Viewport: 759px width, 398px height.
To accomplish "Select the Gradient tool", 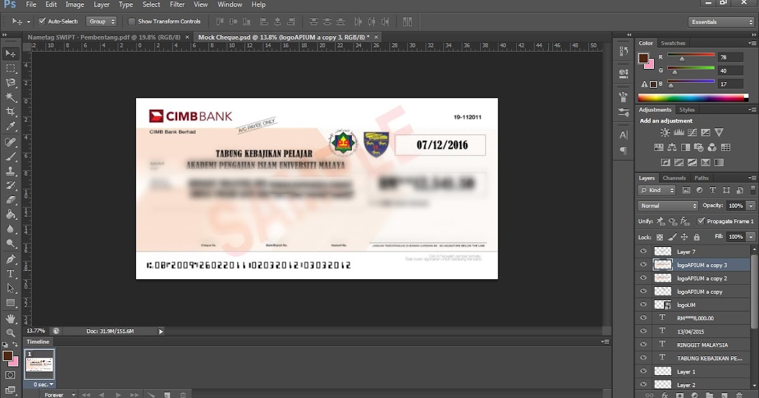I will (11, 216).
